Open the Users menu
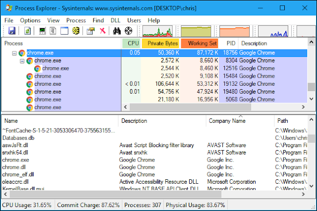 [x=134, y=20]
